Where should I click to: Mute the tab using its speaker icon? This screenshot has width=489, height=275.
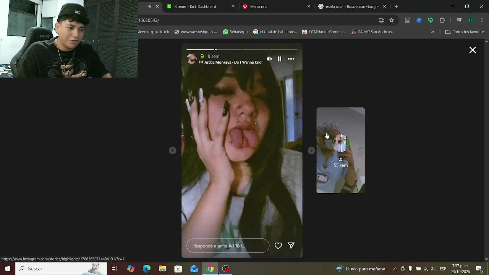[149, 6]
